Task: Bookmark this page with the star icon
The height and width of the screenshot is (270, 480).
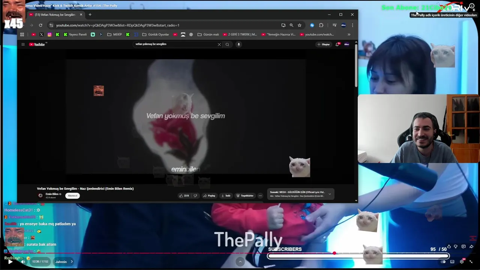Action: 299,25
